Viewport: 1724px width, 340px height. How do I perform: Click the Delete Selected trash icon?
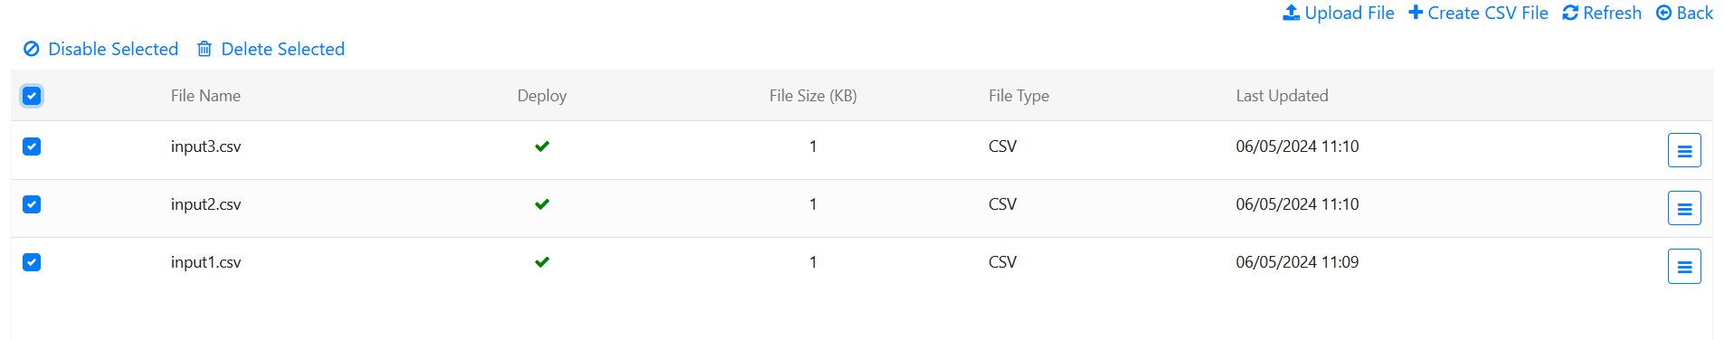[204, 49]
